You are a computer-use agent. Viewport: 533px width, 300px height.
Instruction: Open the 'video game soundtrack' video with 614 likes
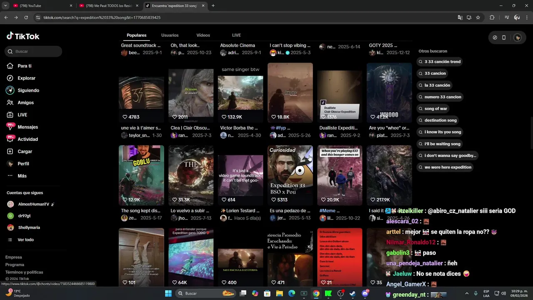click(x=240, y=175)
